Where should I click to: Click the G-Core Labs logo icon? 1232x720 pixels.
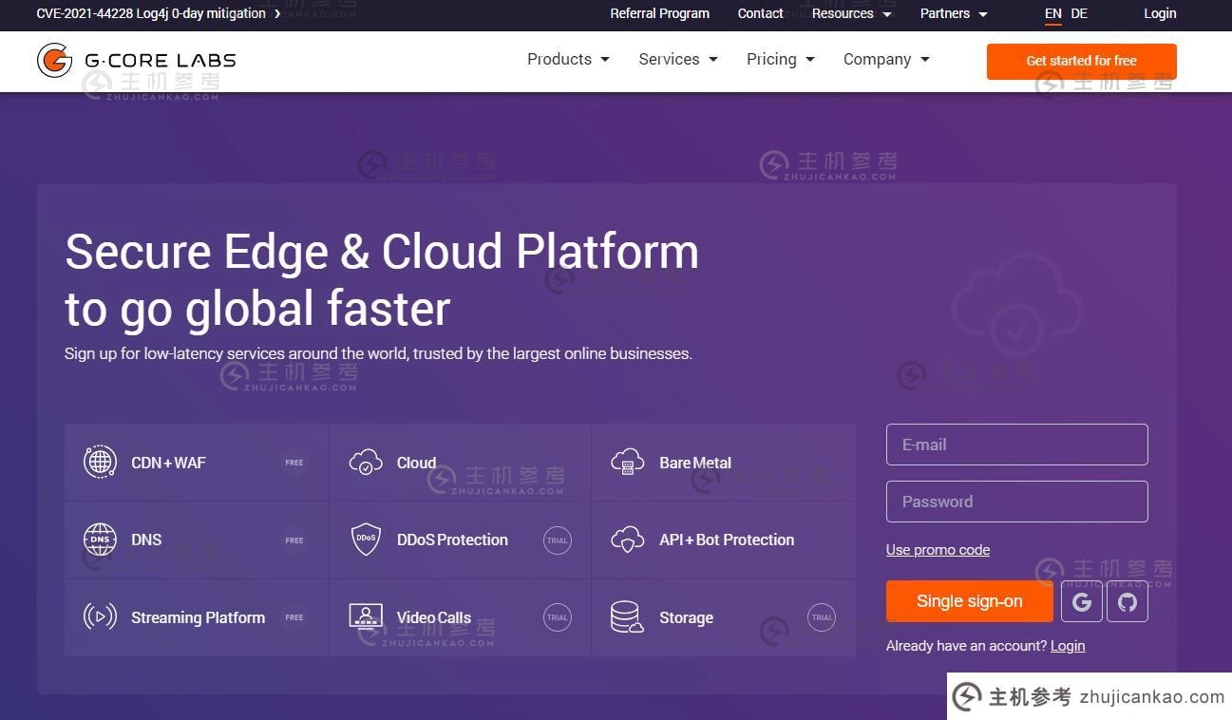55,60
